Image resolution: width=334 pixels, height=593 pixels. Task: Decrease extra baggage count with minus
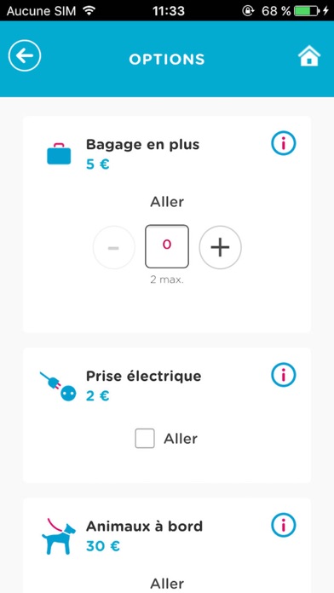pyautogui.click(x=114, y=247)
